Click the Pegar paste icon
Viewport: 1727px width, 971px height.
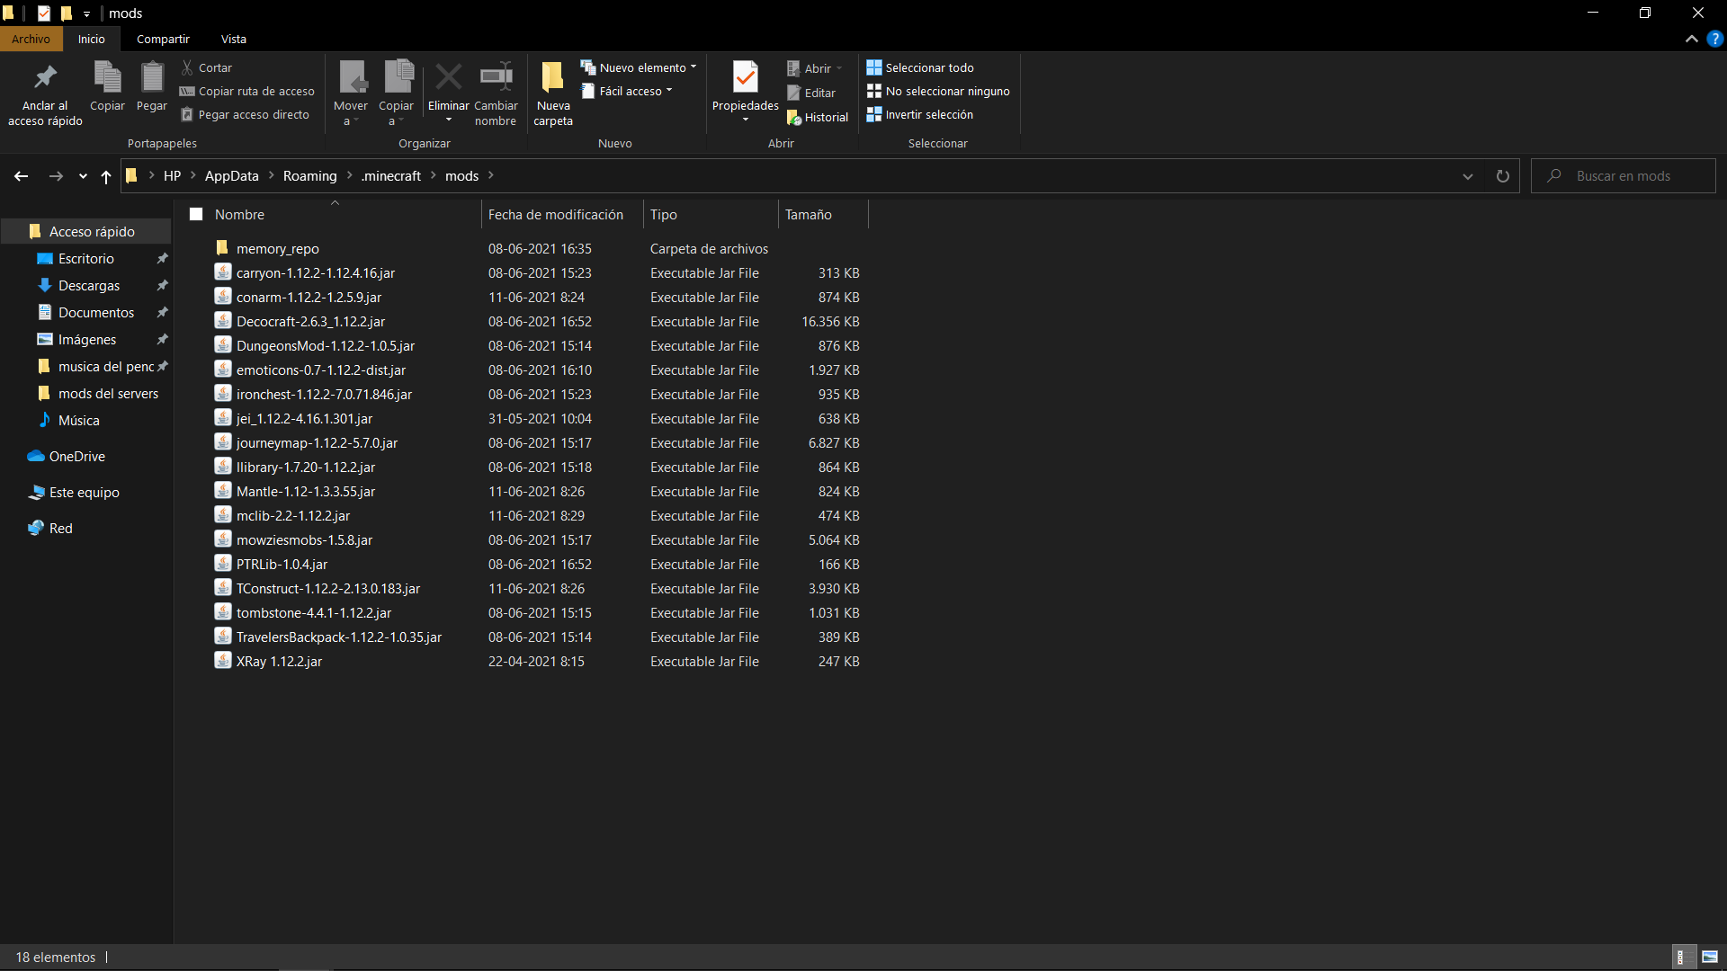click(152, 86)
